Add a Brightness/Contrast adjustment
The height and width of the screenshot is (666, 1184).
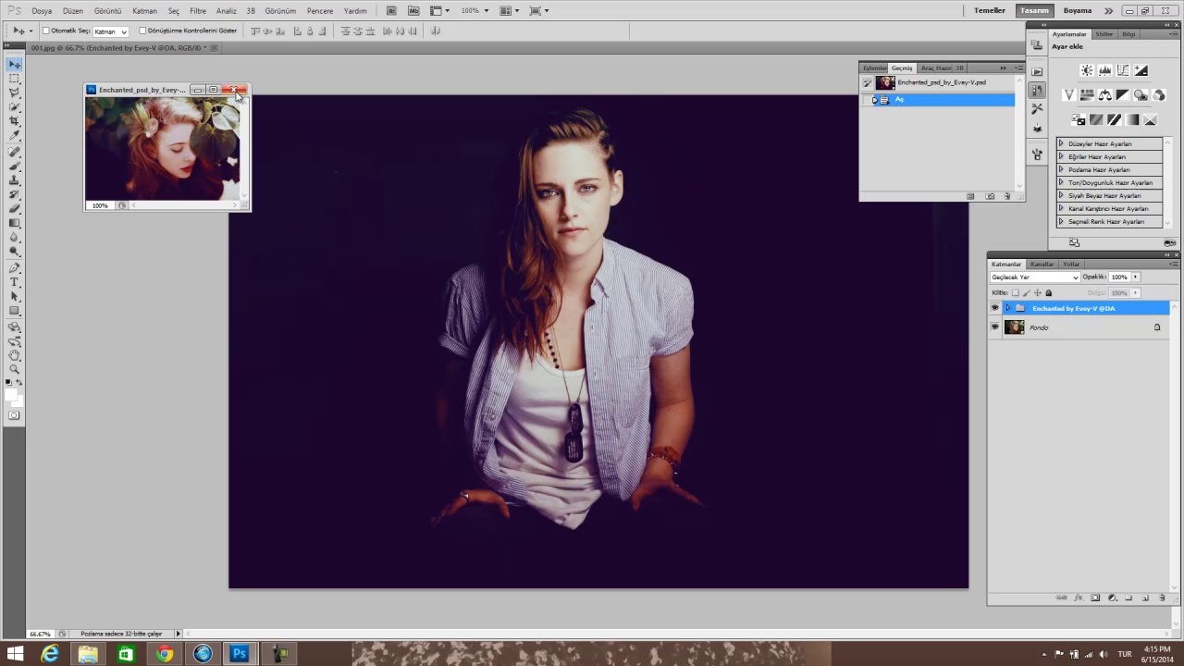click(1087, 70)
